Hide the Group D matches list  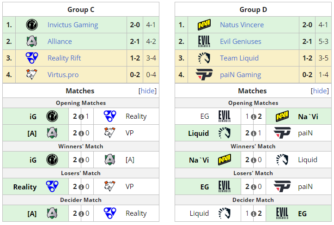tap(320, 91)
